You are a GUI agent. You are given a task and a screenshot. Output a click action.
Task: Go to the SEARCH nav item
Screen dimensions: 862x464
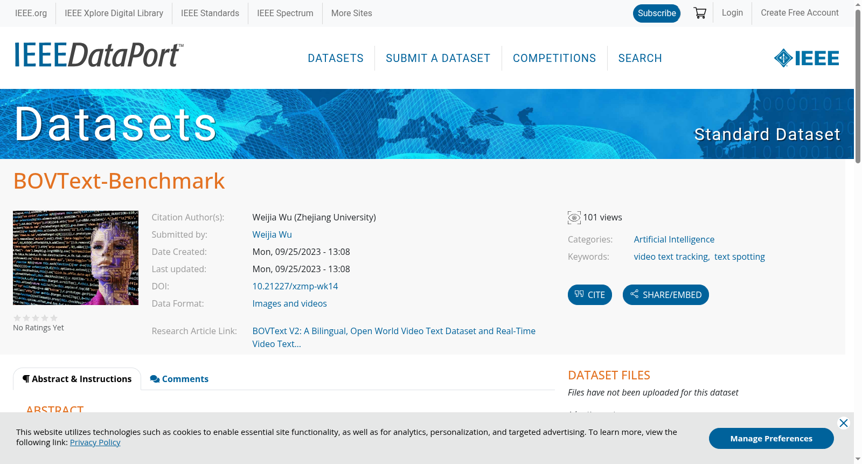coord(640,58)
